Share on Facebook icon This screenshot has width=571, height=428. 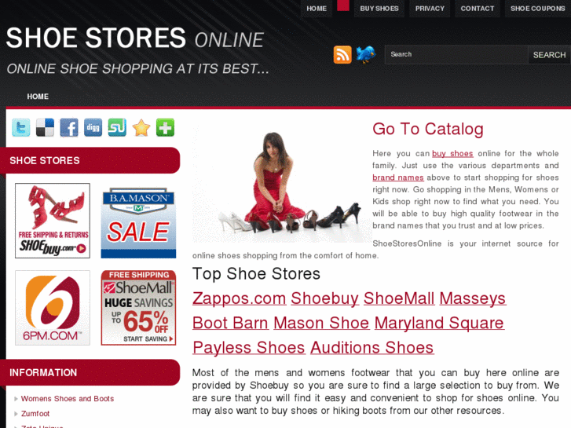click(x=69, y=127)
